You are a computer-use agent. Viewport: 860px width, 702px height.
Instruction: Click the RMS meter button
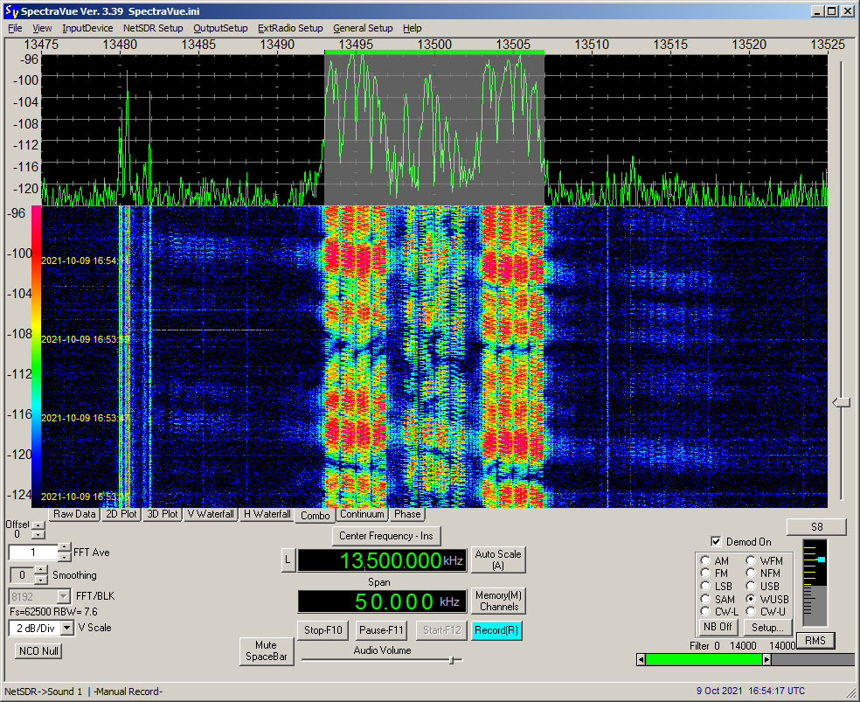coord(815,640)
